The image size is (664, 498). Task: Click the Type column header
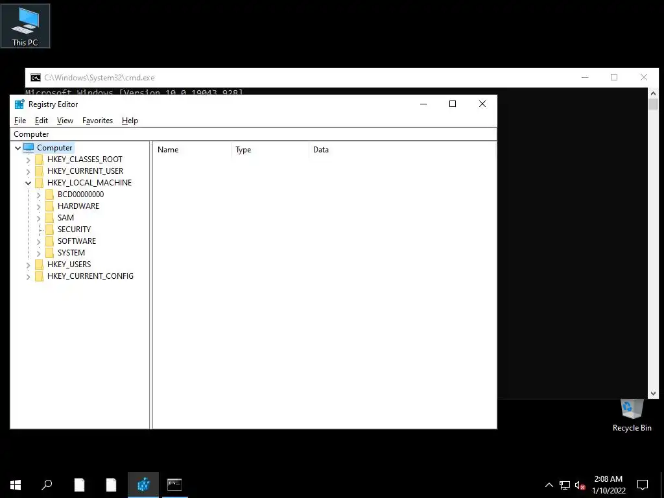coord(270,150)
